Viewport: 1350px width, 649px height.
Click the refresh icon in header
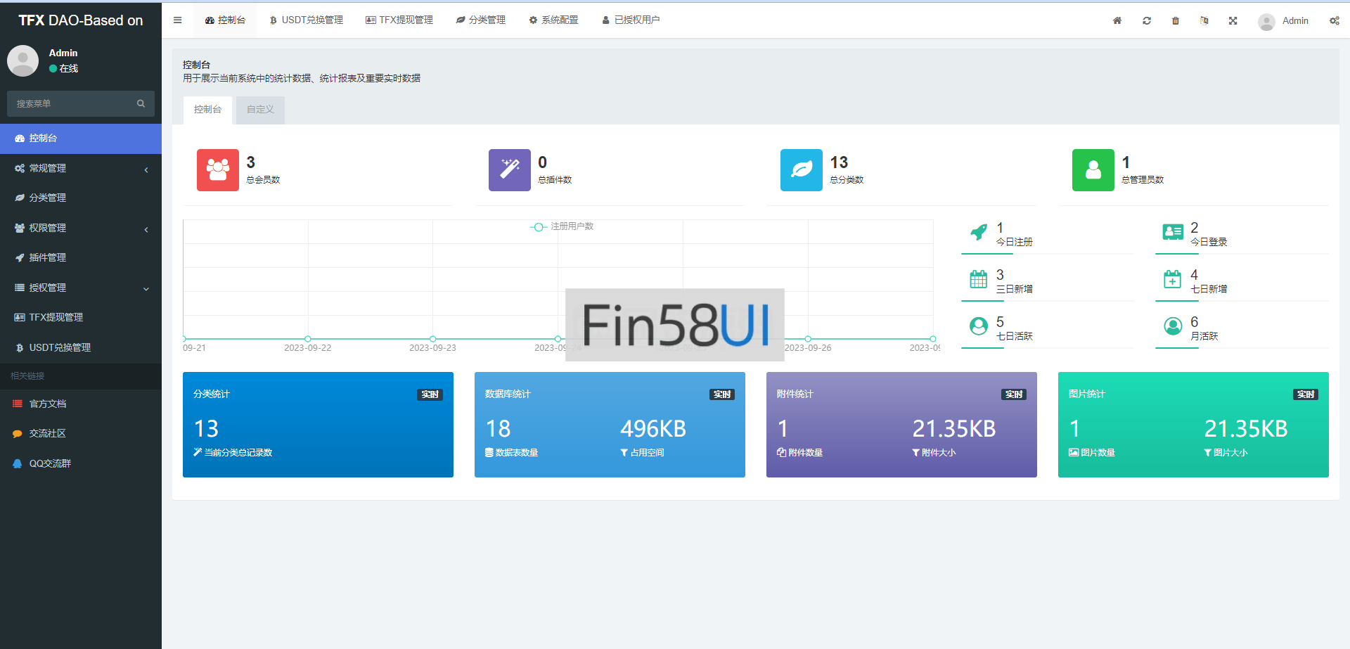(x=1146, y=20)
